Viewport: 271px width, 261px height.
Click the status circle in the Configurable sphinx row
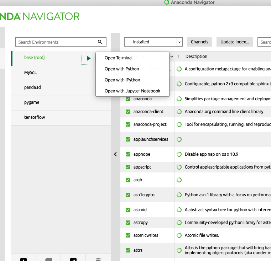coord(179,84)
